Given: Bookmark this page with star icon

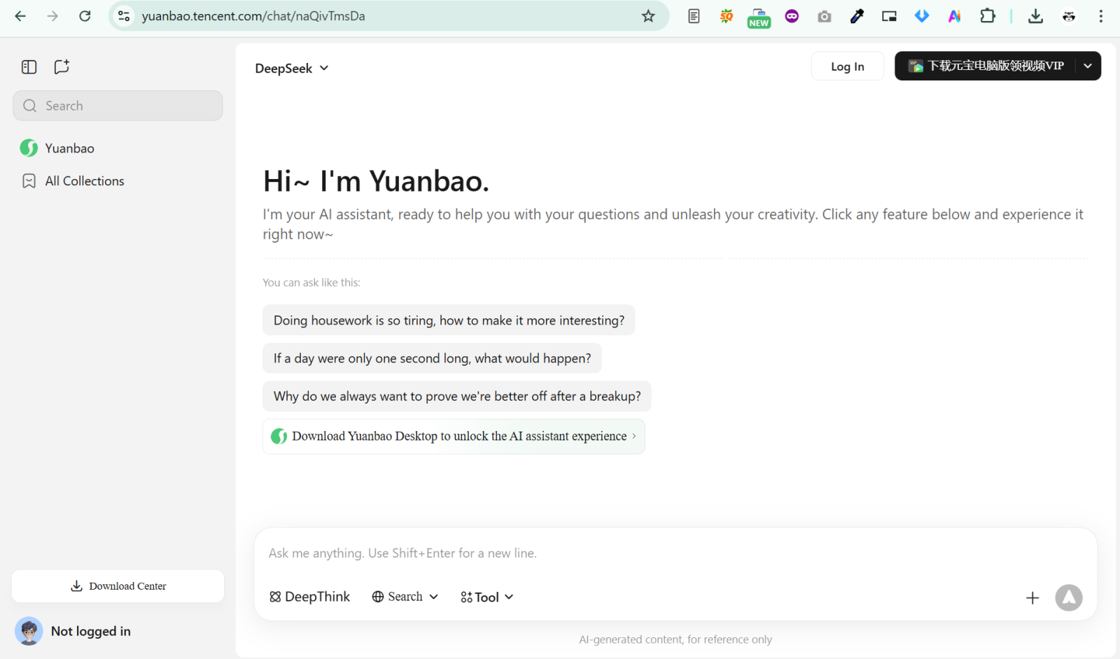Looking at the screenshot, I should pos(648,16).
